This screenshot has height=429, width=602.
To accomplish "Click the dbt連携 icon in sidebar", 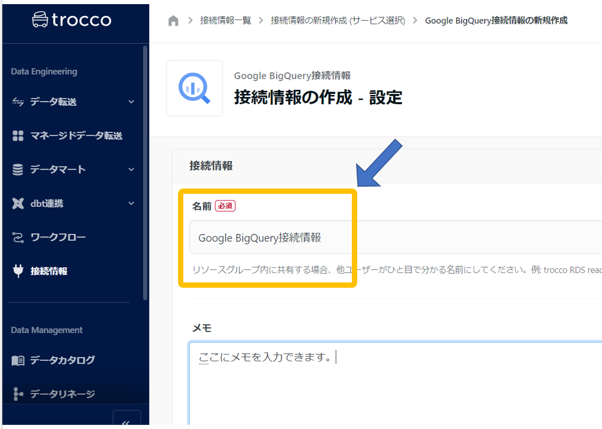I will [18, 203].
